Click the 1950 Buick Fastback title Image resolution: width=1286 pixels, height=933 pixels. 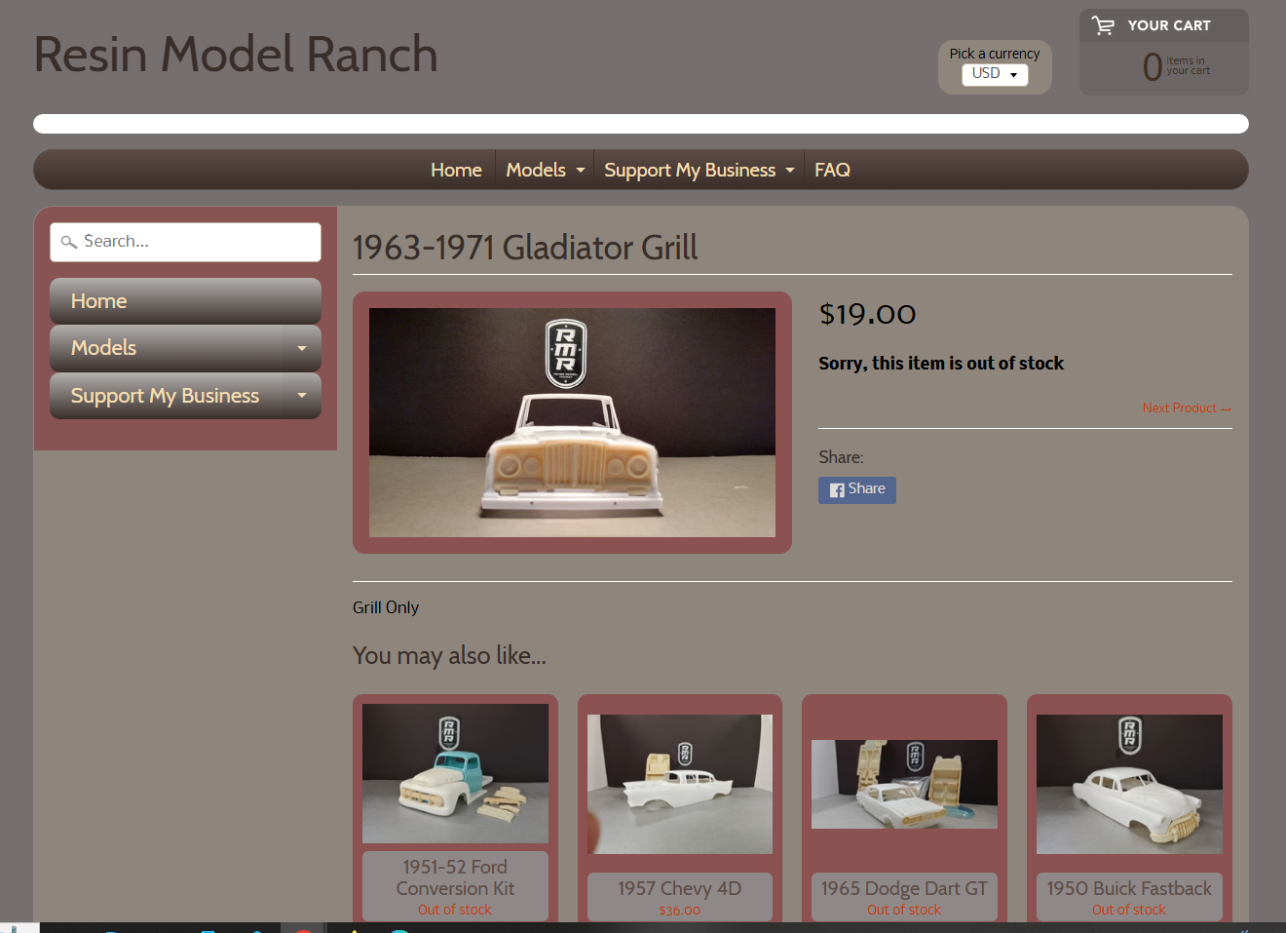[x=1129, y=888]
